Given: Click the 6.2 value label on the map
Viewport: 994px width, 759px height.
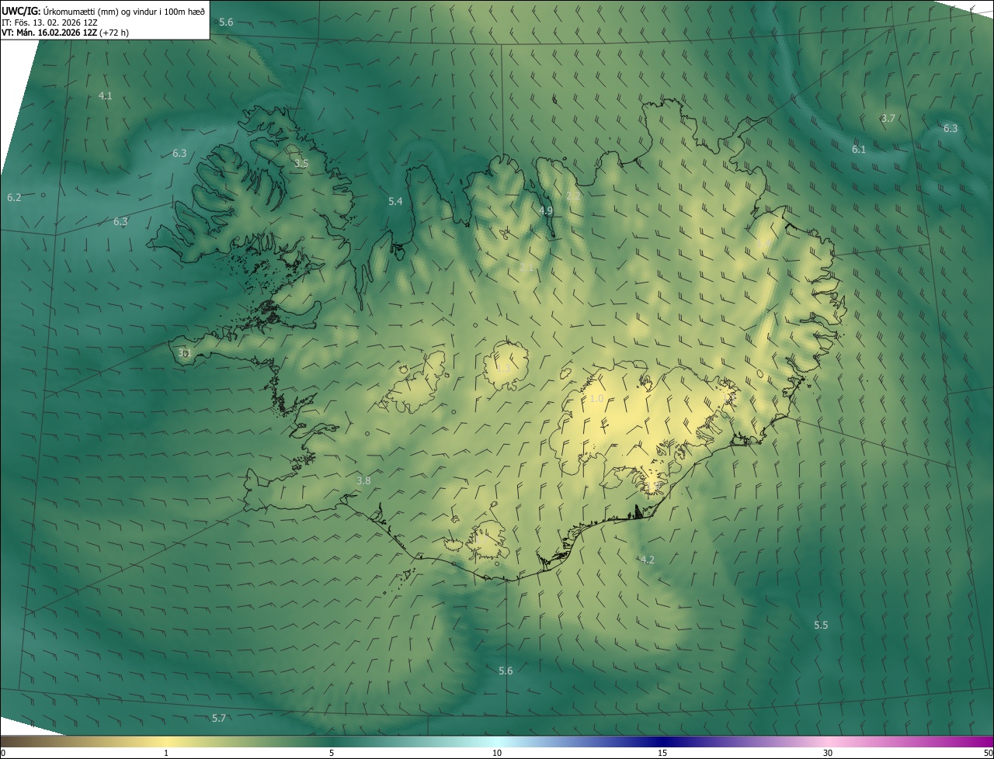Looking at the screenshot, I should 14,198.
